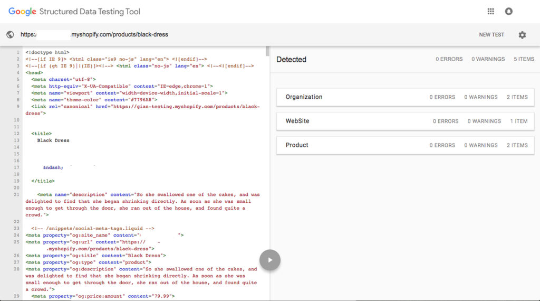Screen dimensions: 540x301
Task: Click the meta charset utf-8 line
Action: point(63,79)
